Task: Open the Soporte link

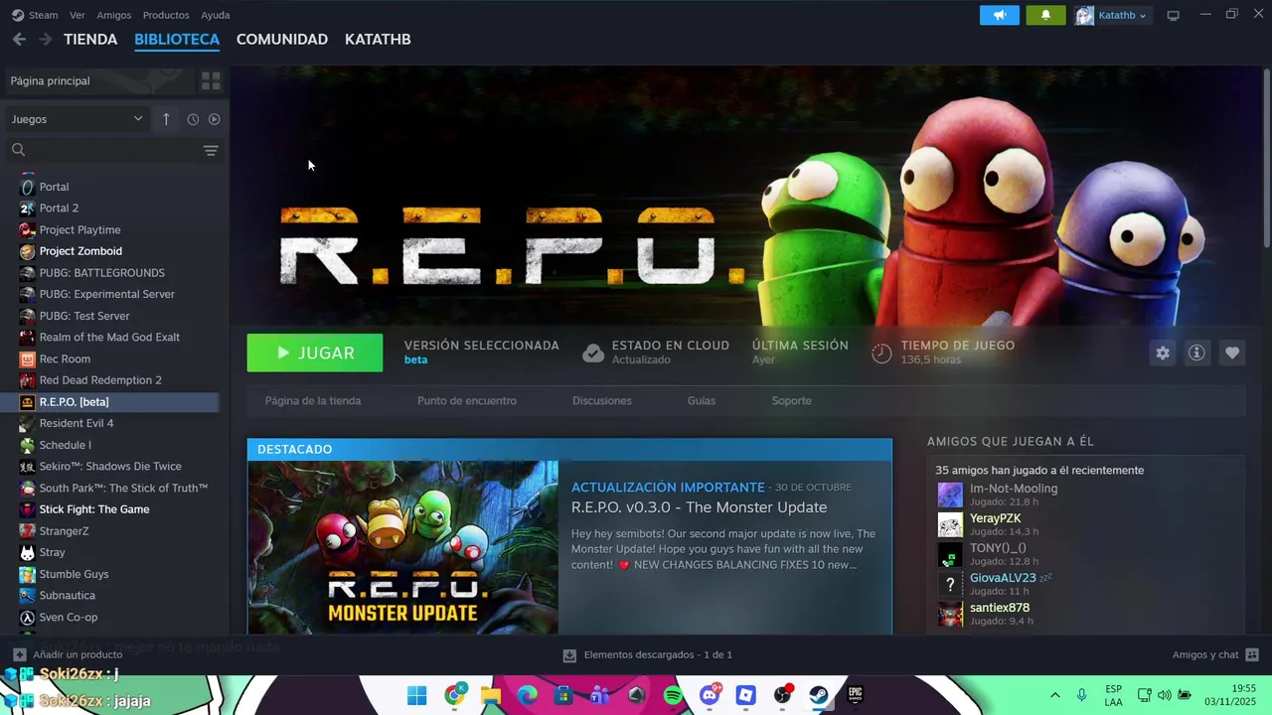Action: [792, 400]
